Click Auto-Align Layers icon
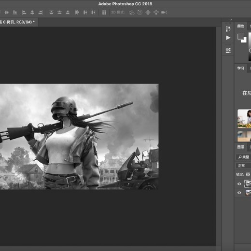This screenshot has width=251, height=251. click(x=104, y=13)
